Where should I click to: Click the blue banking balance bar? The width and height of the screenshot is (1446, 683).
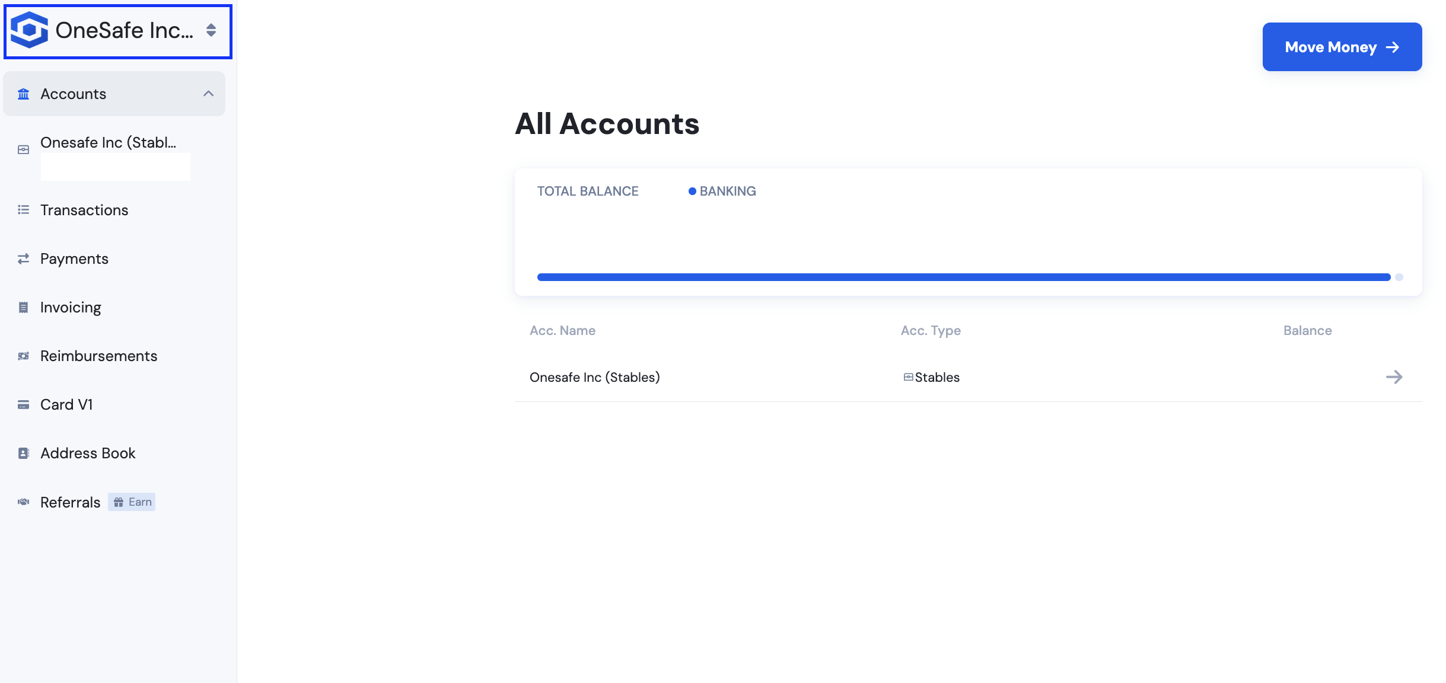coord(964,277)
